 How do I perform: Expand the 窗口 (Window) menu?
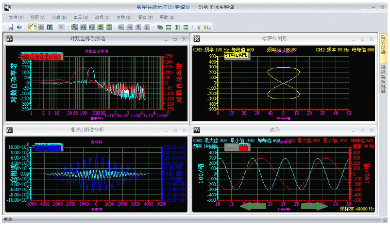[144, 17]
